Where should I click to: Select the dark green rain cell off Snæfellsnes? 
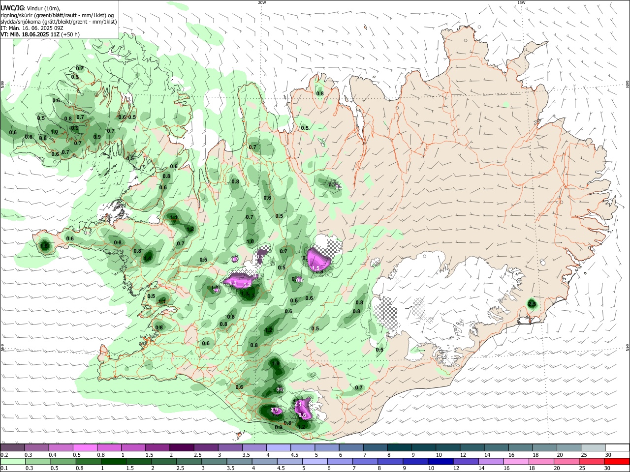point(45,246)
